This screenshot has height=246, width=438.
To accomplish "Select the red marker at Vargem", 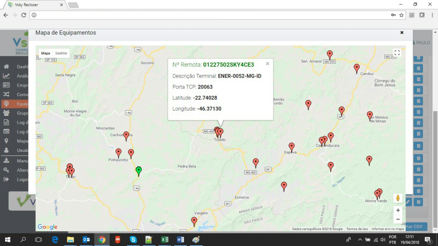I will [194, 221].
